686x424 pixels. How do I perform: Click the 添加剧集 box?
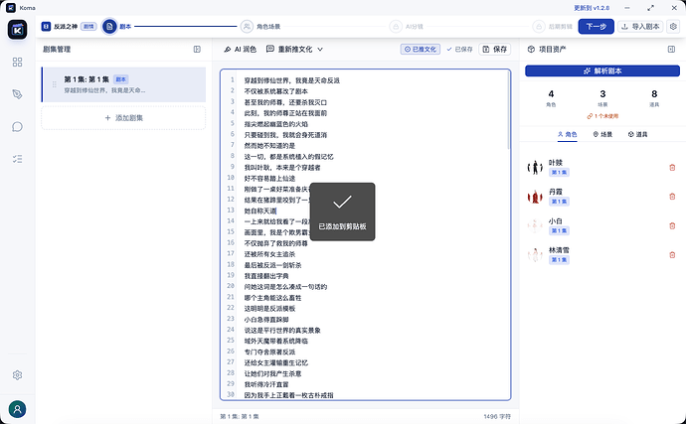[123, 118]
